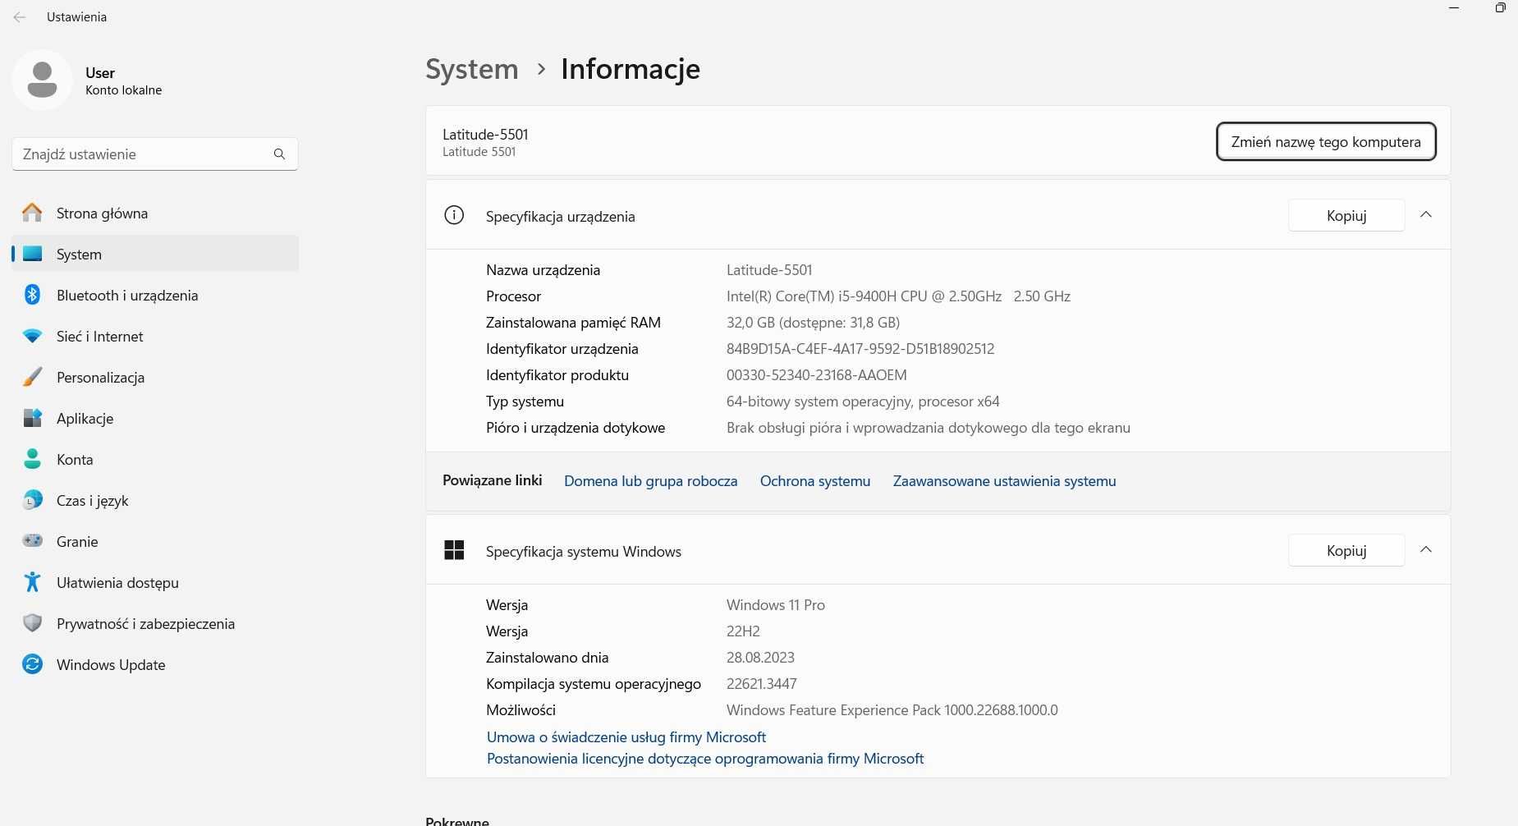Collapse the Specyfikacja systemu Windows chevron
The height and width of the screenshot is (826, 1518).
click(1426, 549)
